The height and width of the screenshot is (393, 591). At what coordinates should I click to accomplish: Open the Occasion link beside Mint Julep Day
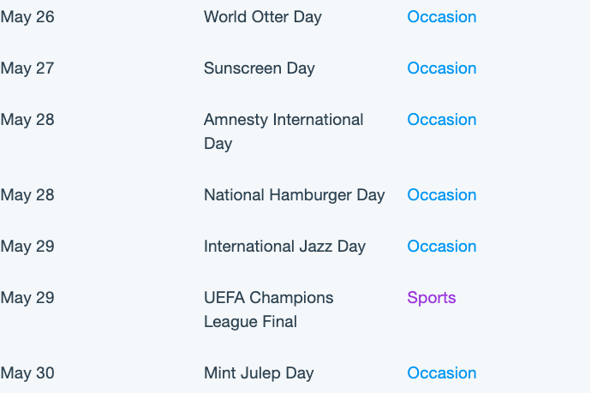[x=442, y=373]
